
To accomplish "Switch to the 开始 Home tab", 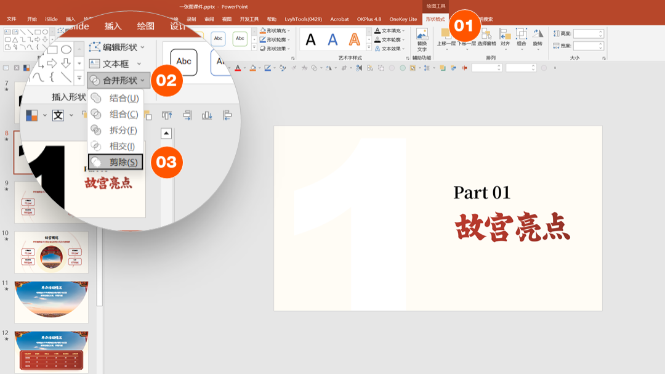I will (32, 19).
